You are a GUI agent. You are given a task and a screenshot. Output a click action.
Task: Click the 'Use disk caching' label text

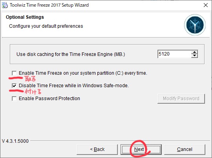click(71, 54)
